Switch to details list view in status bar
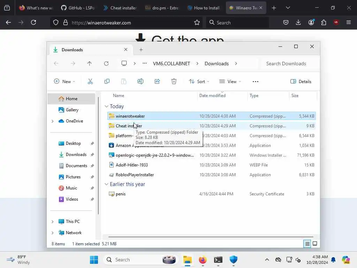Image resolution: width=357 pixels, height=268 pixels. point(307,244)
